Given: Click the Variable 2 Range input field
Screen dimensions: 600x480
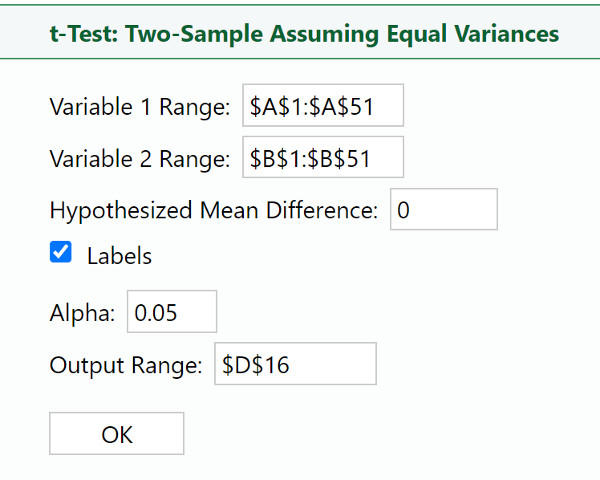Looking at the screenshot, I should click(322, 158).
